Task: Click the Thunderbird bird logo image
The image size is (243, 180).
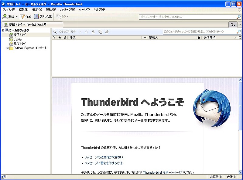Action: [212, 108]
